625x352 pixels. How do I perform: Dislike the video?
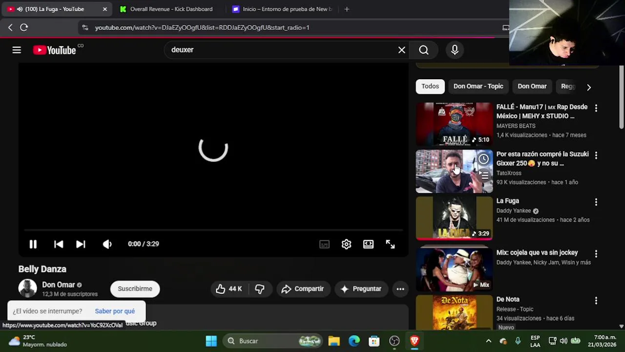(x=260, y=289)
